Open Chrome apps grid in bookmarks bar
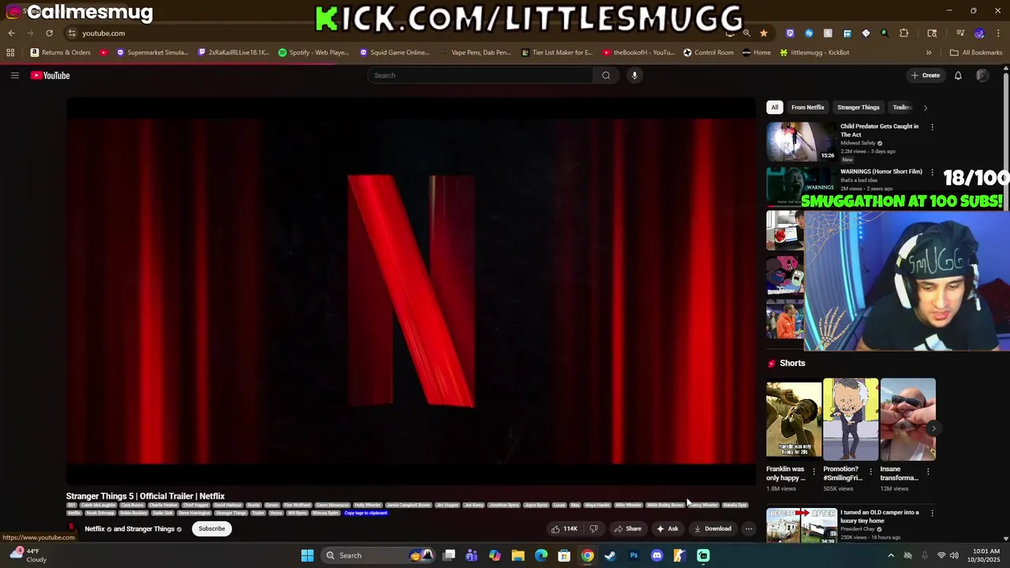 coord(10,53)
